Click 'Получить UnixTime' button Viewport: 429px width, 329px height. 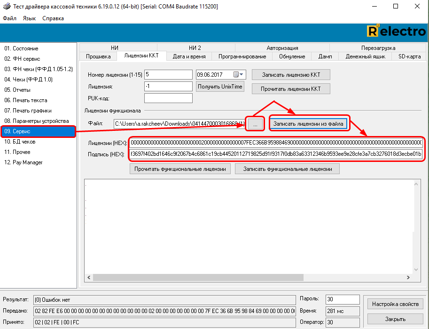220,87
